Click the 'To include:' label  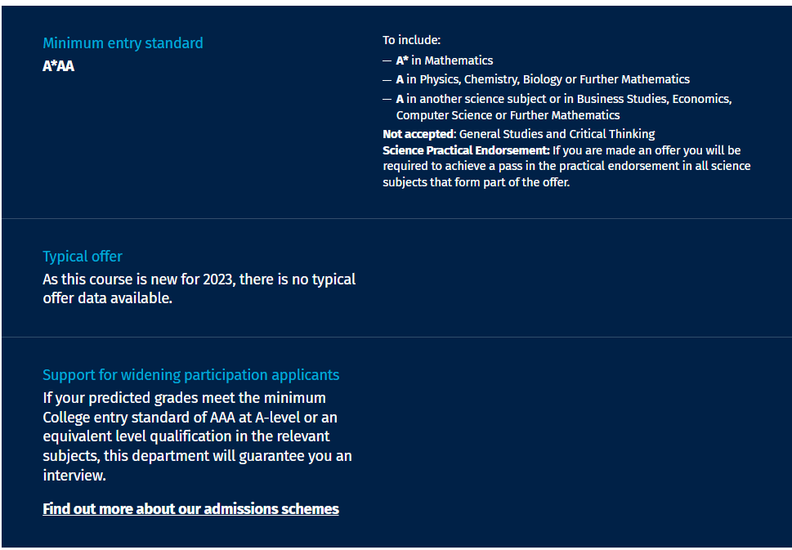point(412,40)
